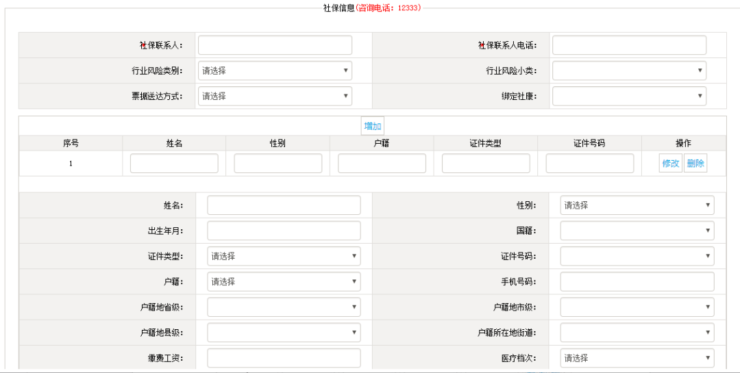Open the 国籍 dropdown
The width and height of the screenshot is (740, 373).
coord(637,231)
